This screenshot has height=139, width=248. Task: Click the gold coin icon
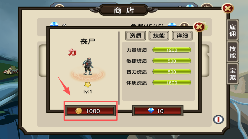79,111
